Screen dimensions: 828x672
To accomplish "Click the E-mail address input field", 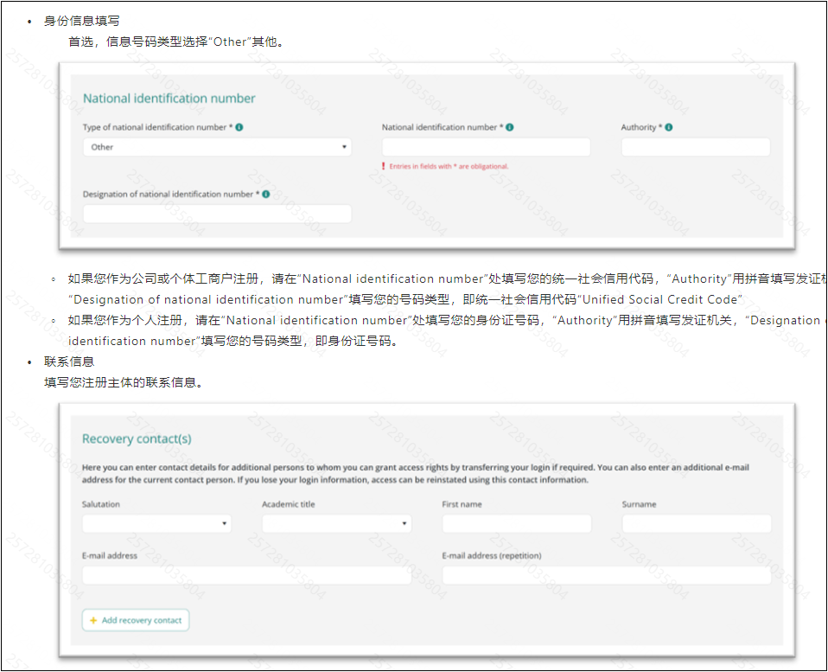I will (246, 575).
